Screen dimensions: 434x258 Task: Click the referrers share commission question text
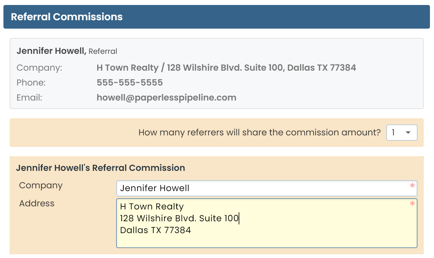[x=259, y=133]
